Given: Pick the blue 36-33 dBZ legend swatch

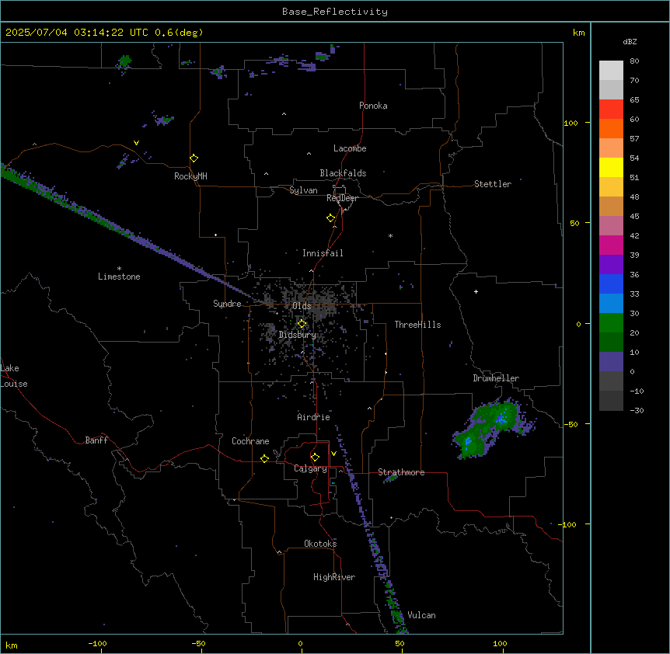Looking at the screenshot, I should (611, 284).
